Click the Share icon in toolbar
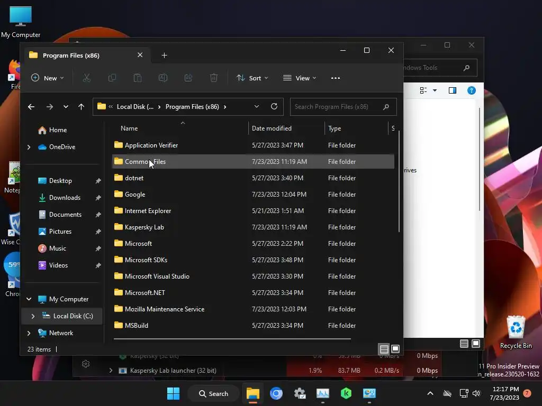Viewport: 542px width, 406px height. pyautogui.click(x=188, y=78)
